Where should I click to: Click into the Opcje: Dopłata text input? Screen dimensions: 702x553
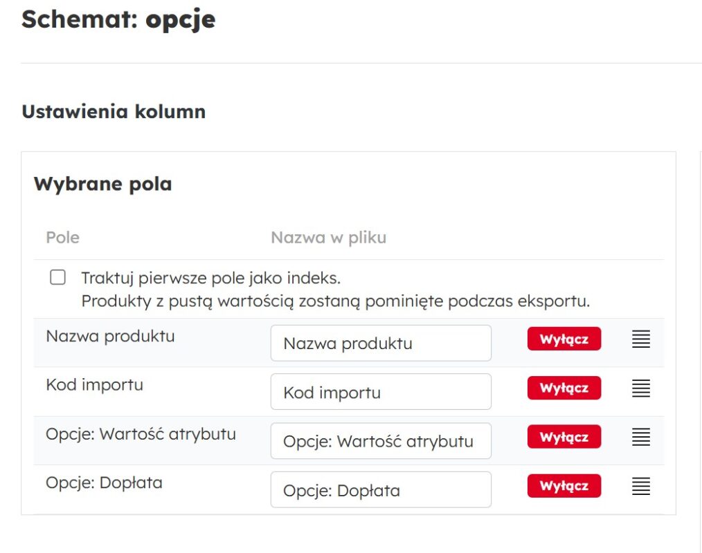click(381, 490)
